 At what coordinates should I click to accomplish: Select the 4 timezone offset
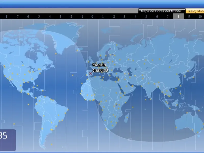(135, 17)
